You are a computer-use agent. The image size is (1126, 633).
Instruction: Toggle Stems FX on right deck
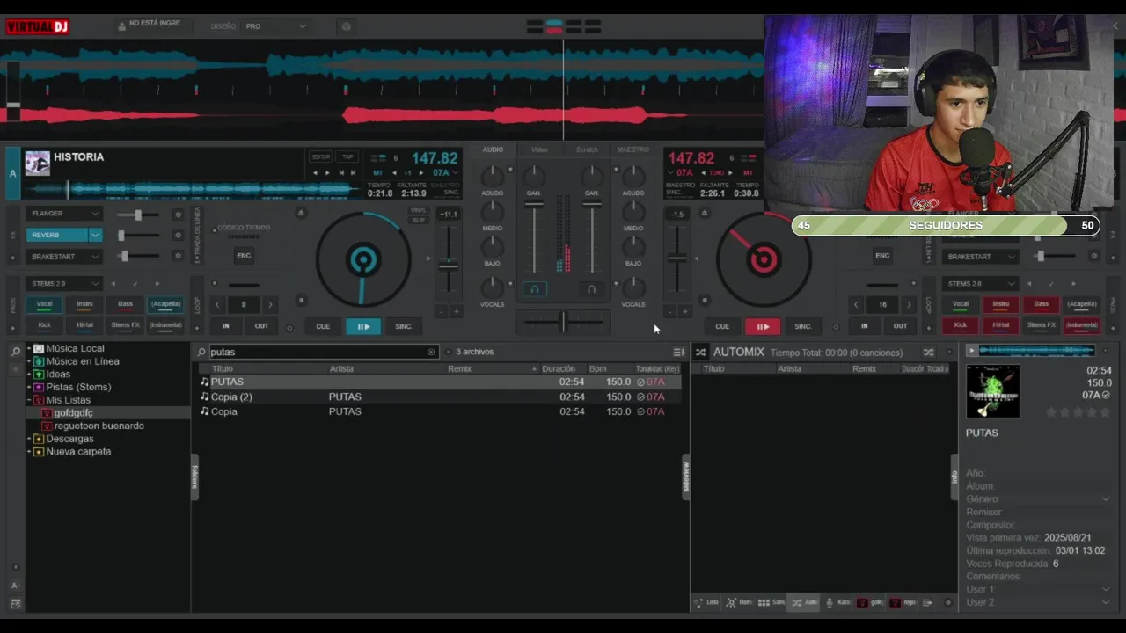1042,325
